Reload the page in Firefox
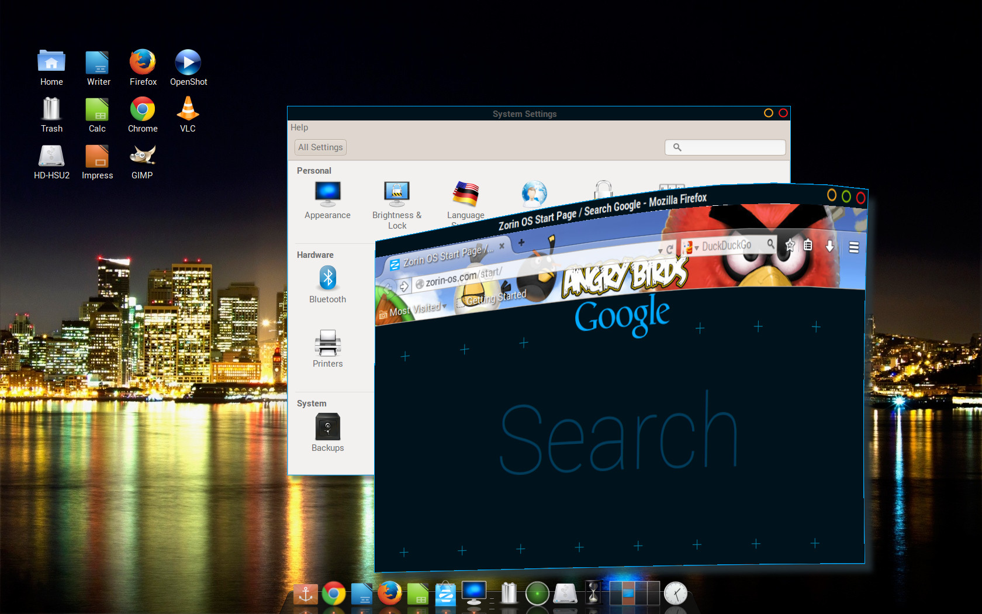This screenshot has height=614, width=982. [670, 250]
